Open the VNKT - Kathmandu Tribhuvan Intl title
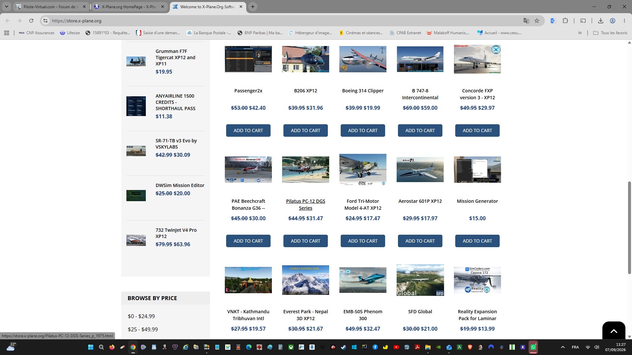Screen dimensions: 632x355 pos(248,315)
